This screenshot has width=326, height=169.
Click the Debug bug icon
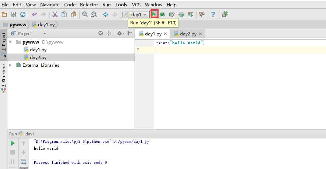[x=163, y=14]
